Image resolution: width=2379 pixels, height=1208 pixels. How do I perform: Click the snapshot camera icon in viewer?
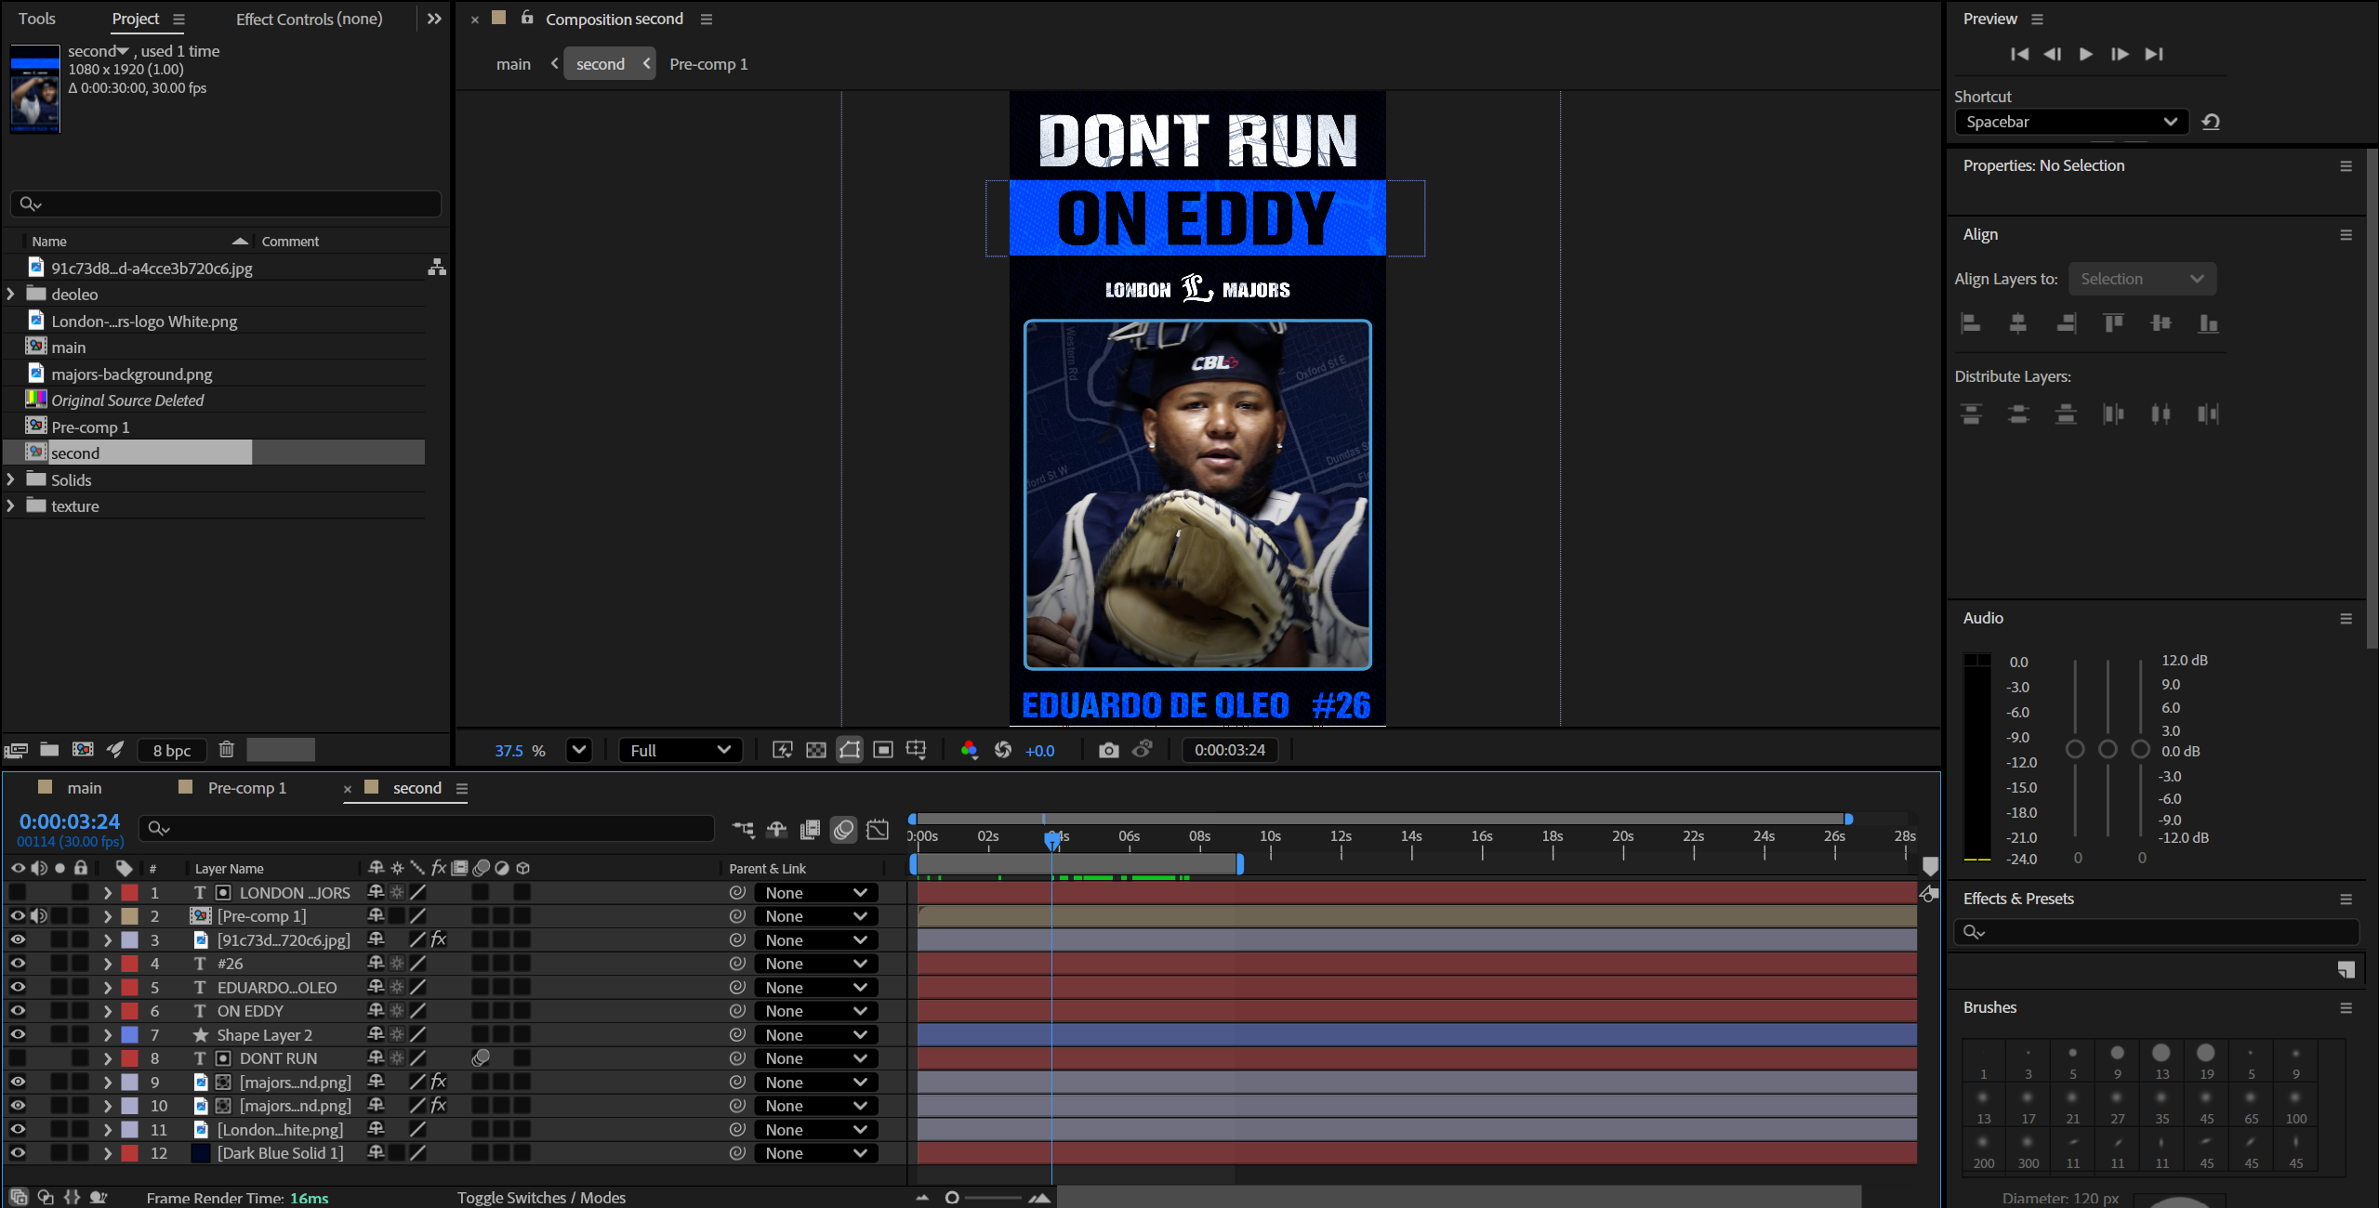pos(1108,750)
